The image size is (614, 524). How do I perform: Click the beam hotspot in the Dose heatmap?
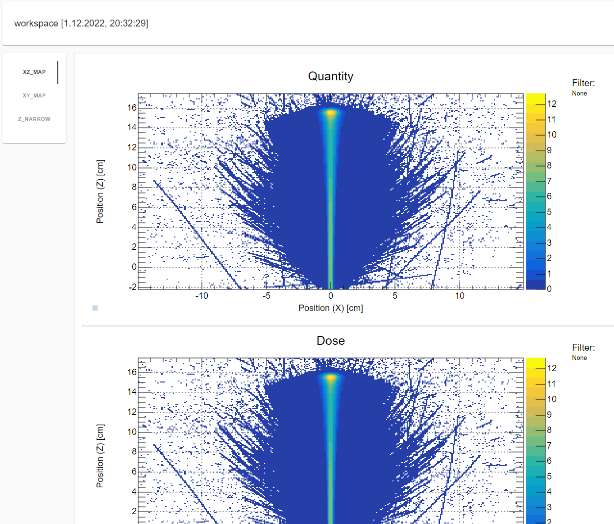(x=331, y=378)
